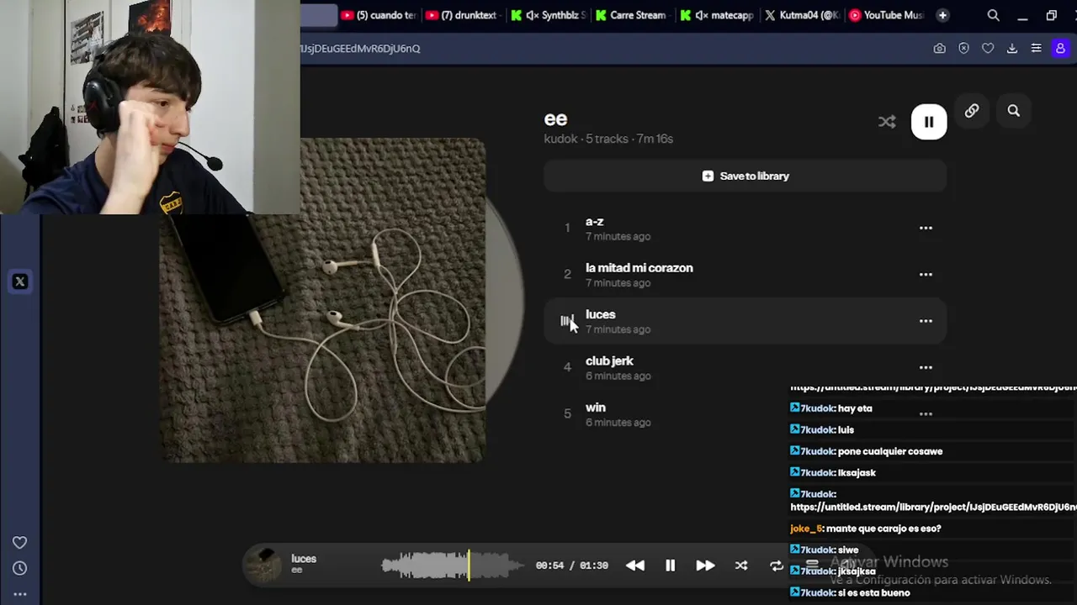Open the three-dot more menu in the left sidebar

point(20,594)
